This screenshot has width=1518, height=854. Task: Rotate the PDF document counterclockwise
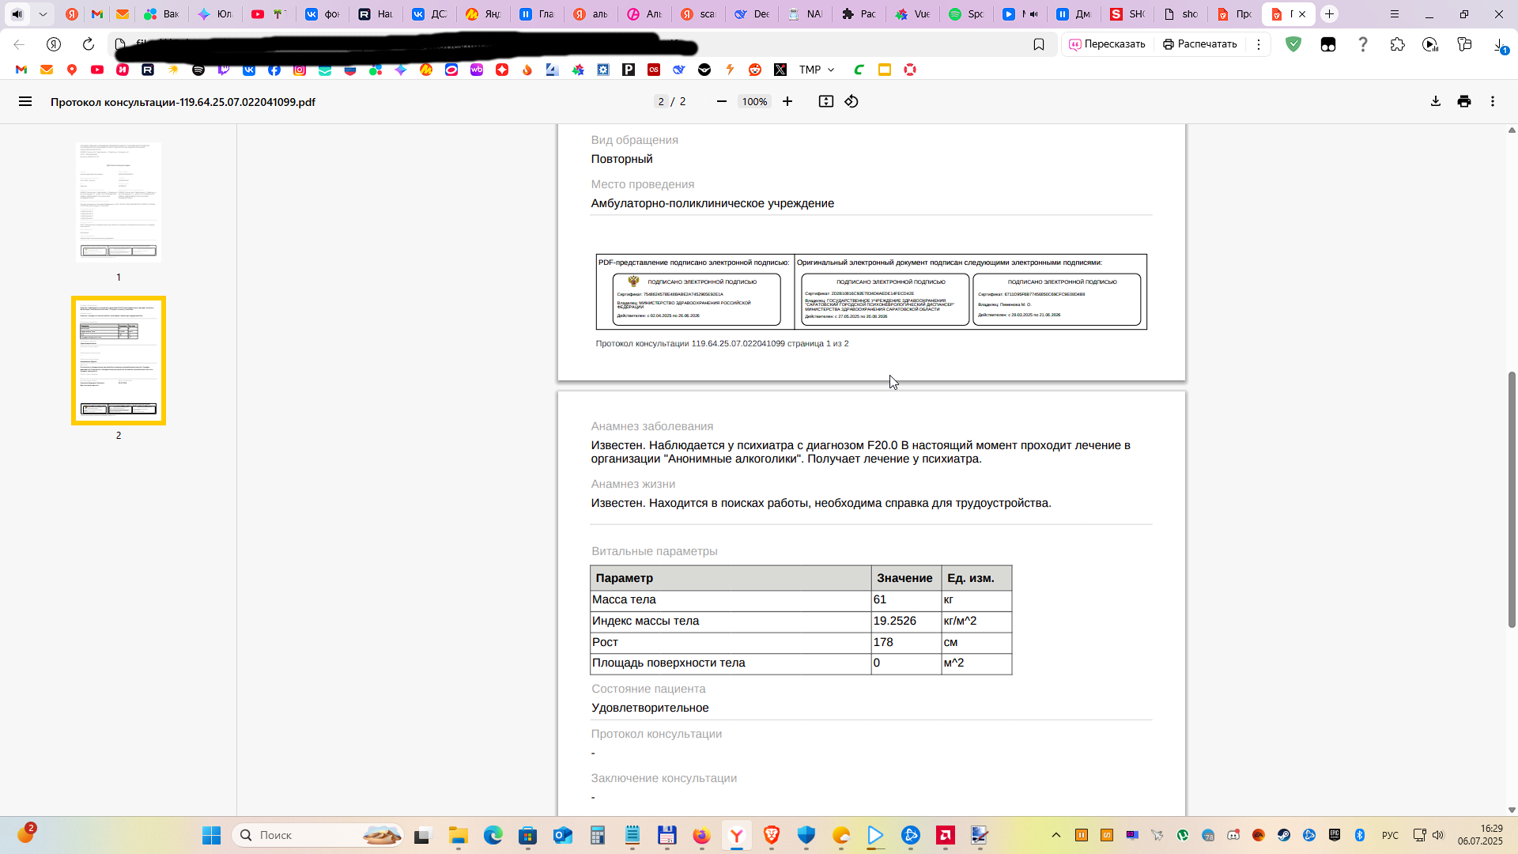852,101
